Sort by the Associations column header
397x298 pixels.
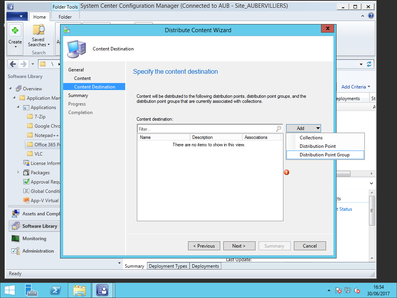261,137
